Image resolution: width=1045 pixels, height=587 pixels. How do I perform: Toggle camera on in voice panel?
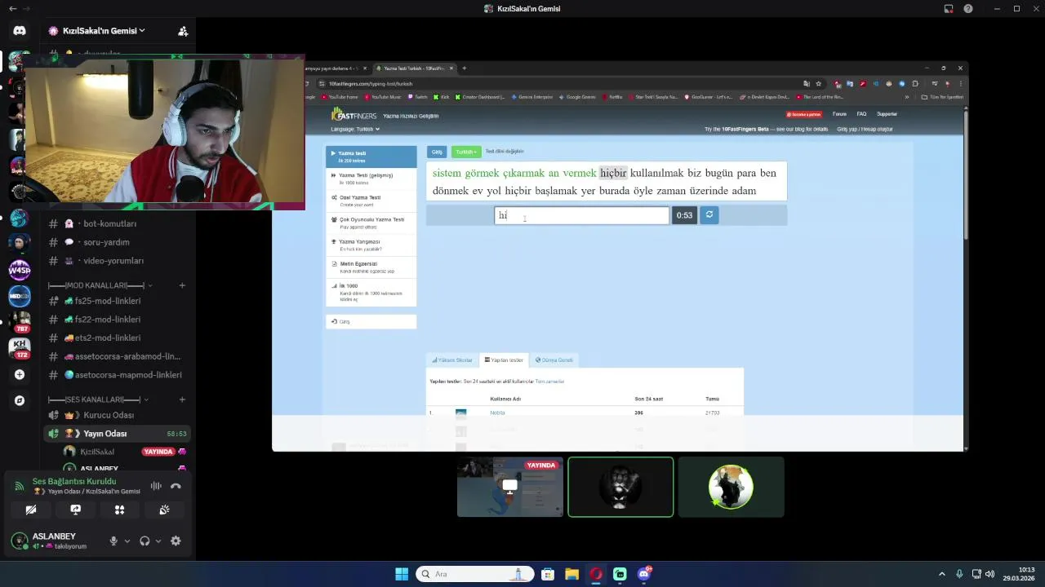pyautogui.click(x=31, y=510)
